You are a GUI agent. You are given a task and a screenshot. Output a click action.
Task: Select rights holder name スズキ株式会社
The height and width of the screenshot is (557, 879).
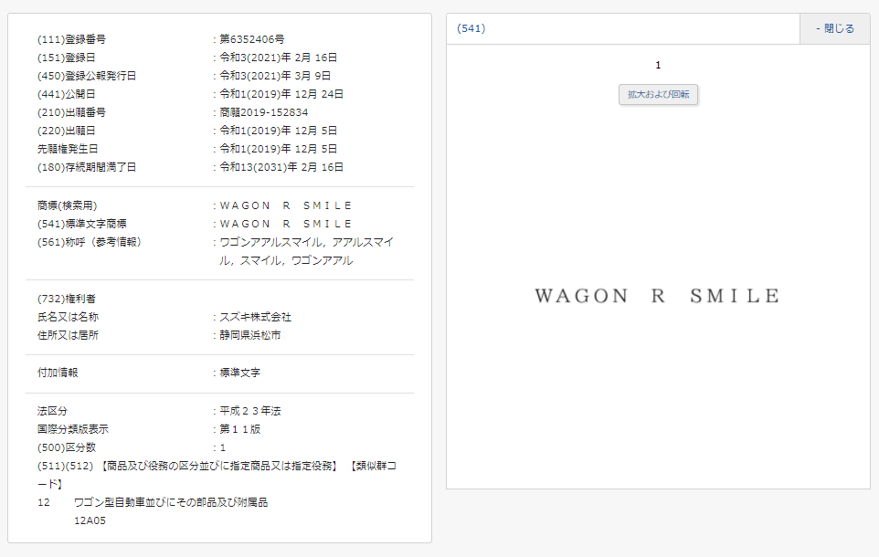(x=255, y=317)
